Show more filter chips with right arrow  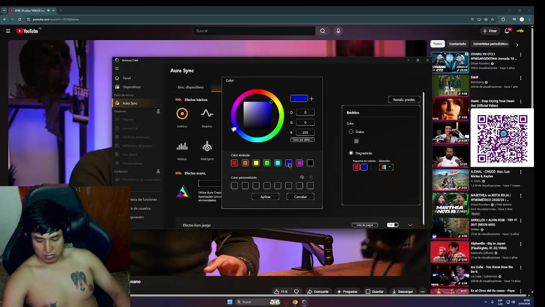click(x=517, y=44)
